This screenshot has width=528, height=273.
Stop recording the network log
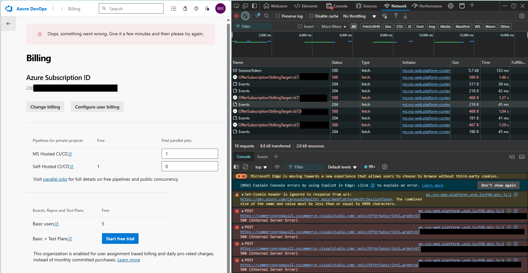pyautogui.click(x=236, y=16)
